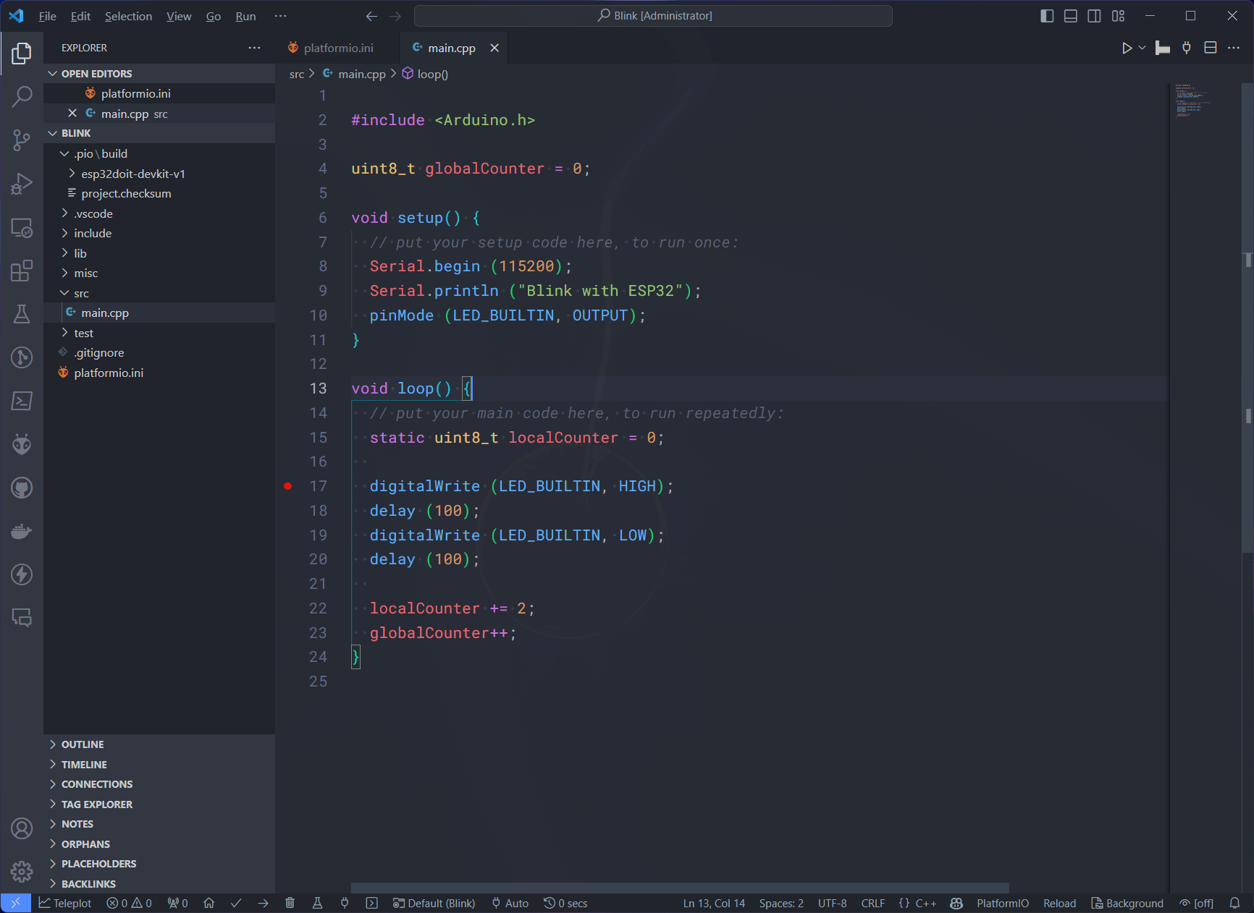Screen dimensions: 1254x913
Task: Click the CRLF line ending indicator
Action: coord(872,903)
